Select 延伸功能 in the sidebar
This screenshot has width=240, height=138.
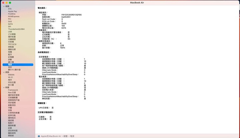tap(12, 115)
